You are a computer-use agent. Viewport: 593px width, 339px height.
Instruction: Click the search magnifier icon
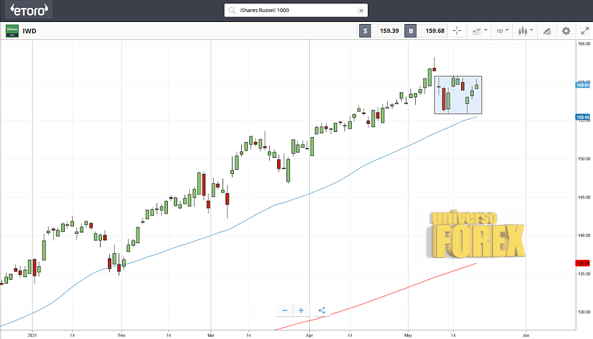[x=231, y=11]
